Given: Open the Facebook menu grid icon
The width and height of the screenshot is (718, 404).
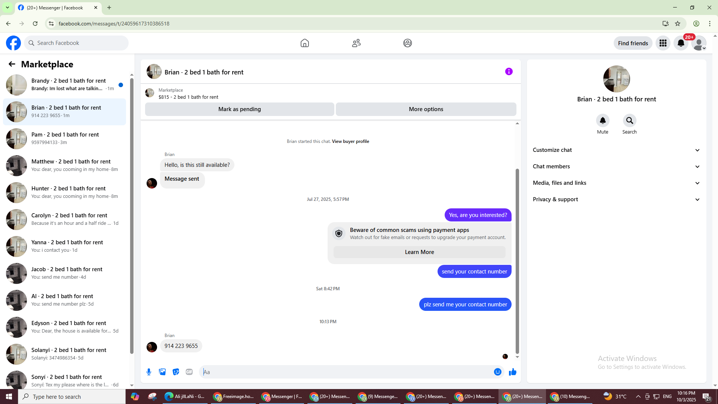Looking at the screenshot, I should point(663,43).
